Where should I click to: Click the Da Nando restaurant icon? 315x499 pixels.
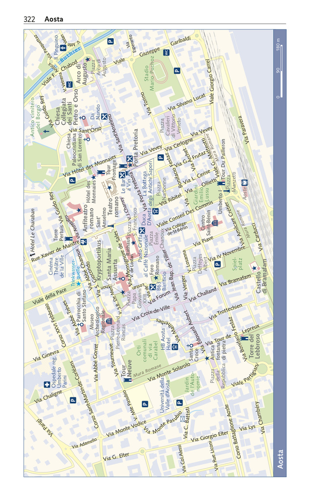coord(104,116)
